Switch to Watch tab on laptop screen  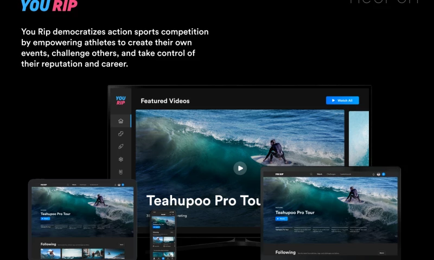(320, 174)
